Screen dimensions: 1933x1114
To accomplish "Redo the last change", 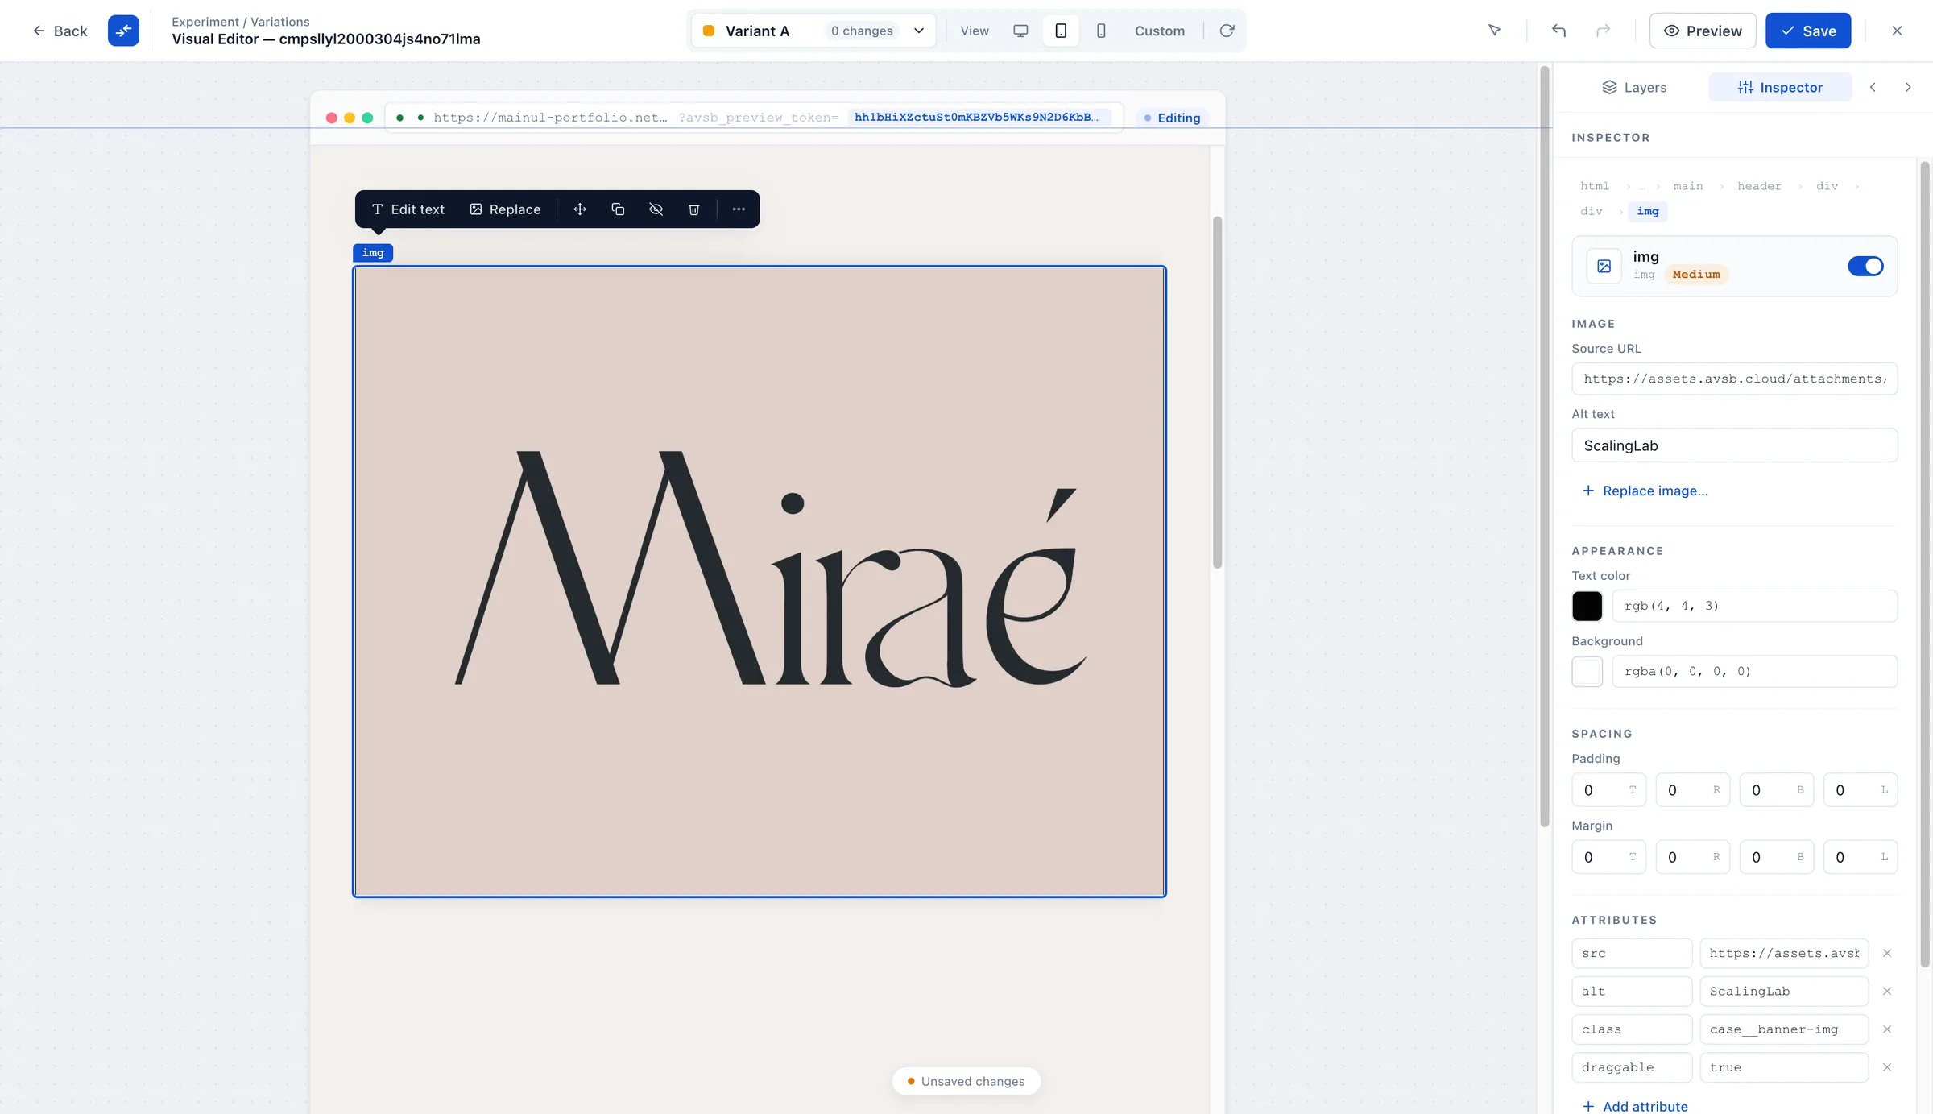I will tap(1603, 31).
